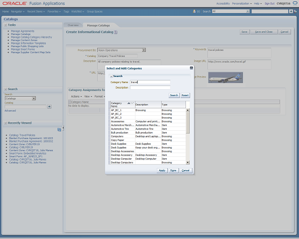Viewport: 299px width, 239px height.
Task: Open Catalog: Travel Policies recent item
Action: (x=22, y=135)
